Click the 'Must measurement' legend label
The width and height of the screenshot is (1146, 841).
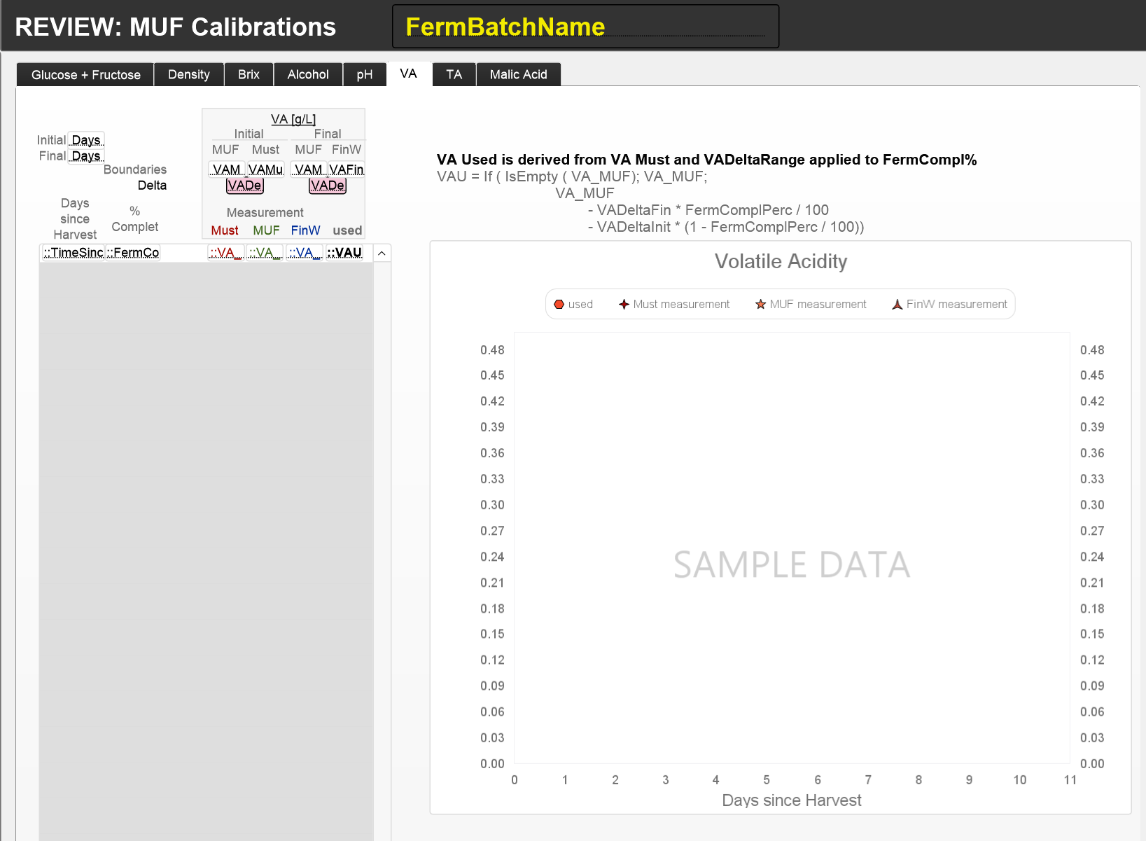(x=681, y=305)
